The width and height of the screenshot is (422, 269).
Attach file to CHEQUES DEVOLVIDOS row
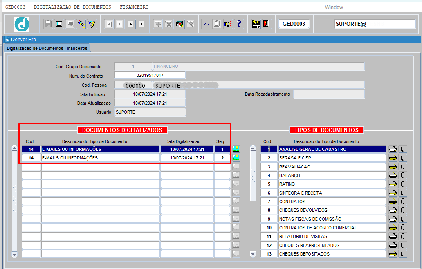point(403,210)
